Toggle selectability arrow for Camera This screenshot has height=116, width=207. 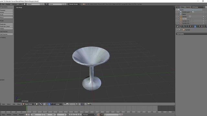click(206, 16)
